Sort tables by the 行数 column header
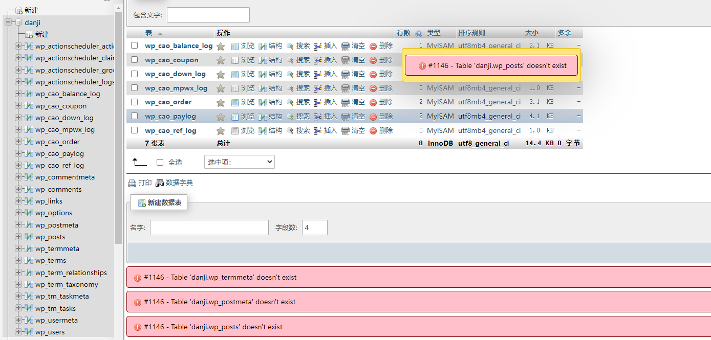This screenshot has height=340, width=711. tap(403, 33)
